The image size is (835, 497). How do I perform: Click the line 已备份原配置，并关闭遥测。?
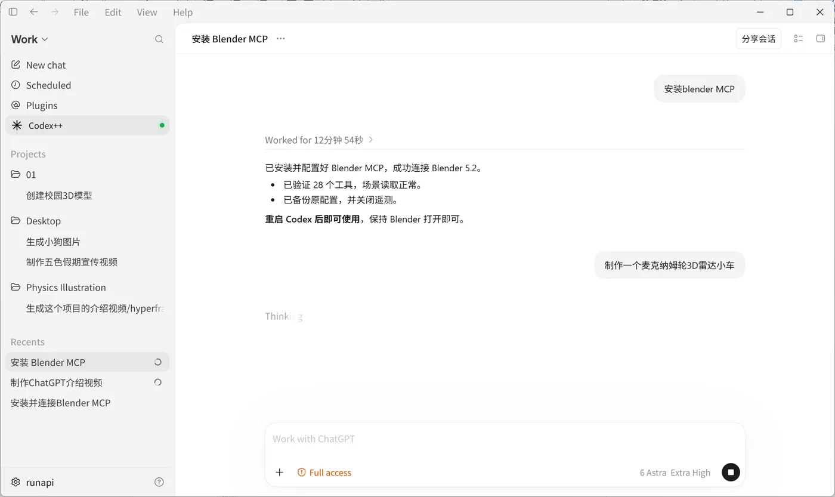[x=341, y=200]
